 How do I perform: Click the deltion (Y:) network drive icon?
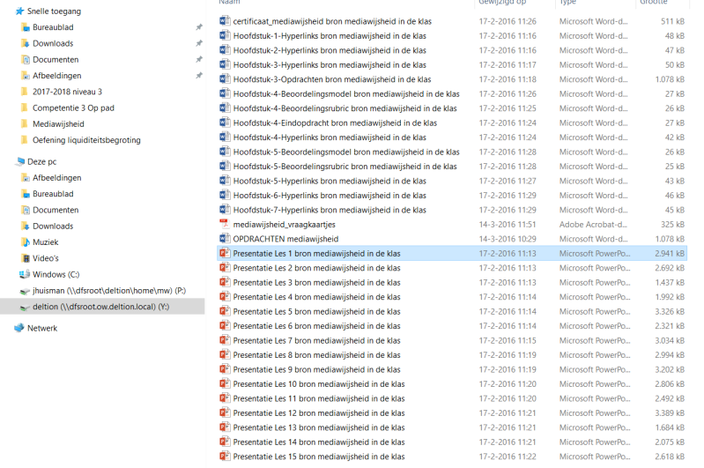point(26,308)
